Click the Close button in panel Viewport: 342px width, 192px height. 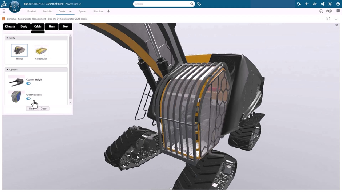pos(44,109)
